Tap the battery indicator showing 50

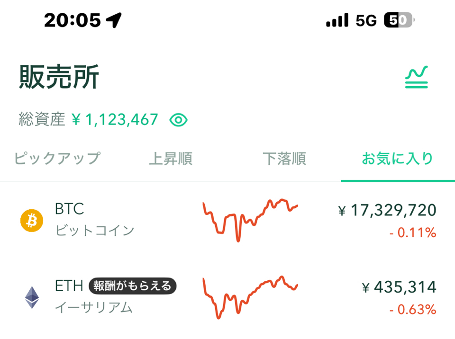[399, 20]
